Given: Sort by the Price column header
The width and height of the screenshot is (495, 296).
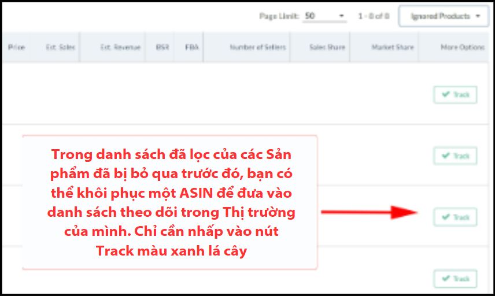Looking at the screenshot, I should click(x=16, y=47).
